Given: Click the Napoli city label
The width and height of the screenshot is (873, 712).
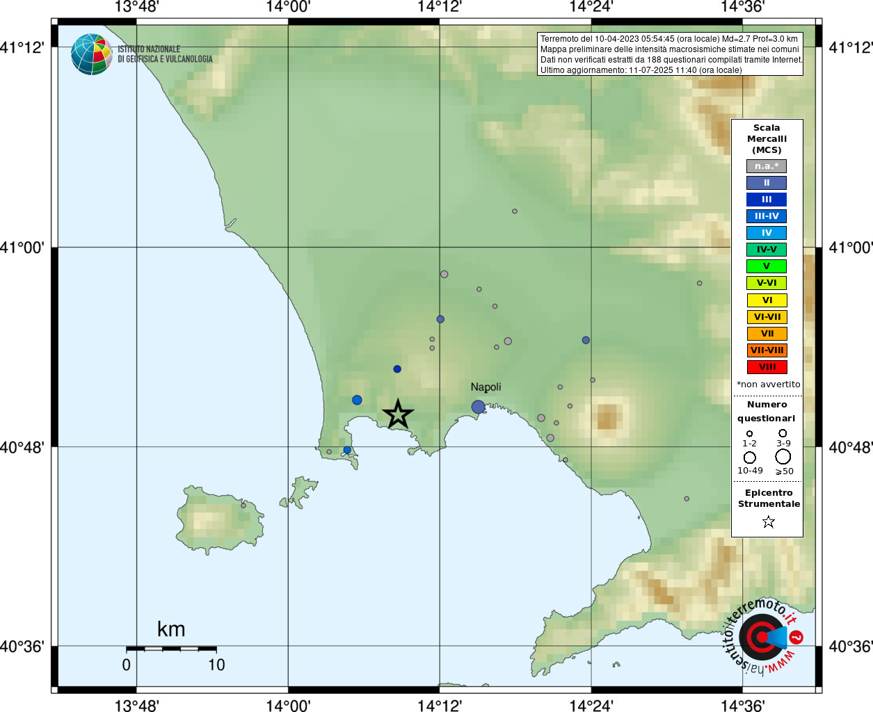Looking at the screenshot, I should [486, 387].
